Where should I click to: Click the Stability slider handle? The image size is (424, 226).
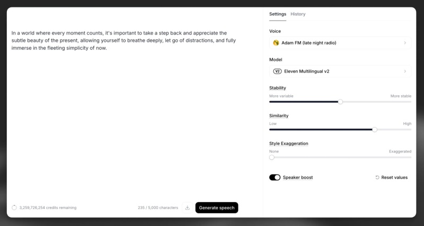(x=340, y=102)
